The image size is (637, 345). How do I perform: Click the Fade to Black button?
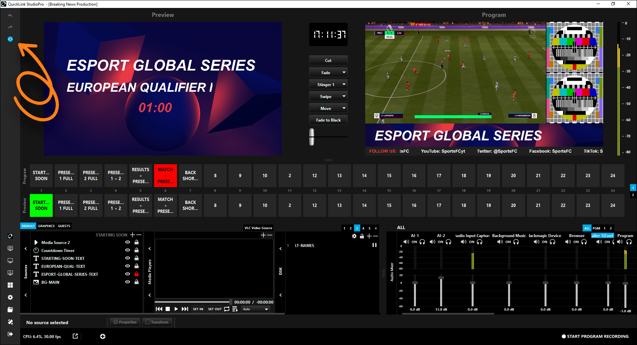(x=328, y=120)
